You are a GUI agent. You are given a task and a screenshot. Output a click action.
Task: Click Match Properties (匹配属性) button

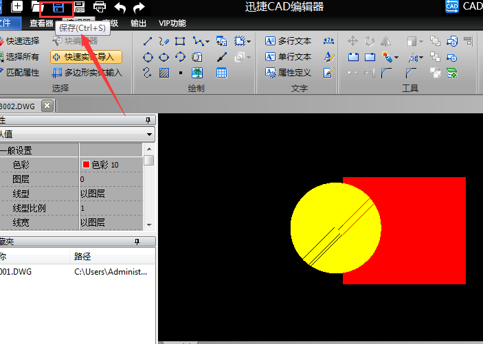click(20, 73)
